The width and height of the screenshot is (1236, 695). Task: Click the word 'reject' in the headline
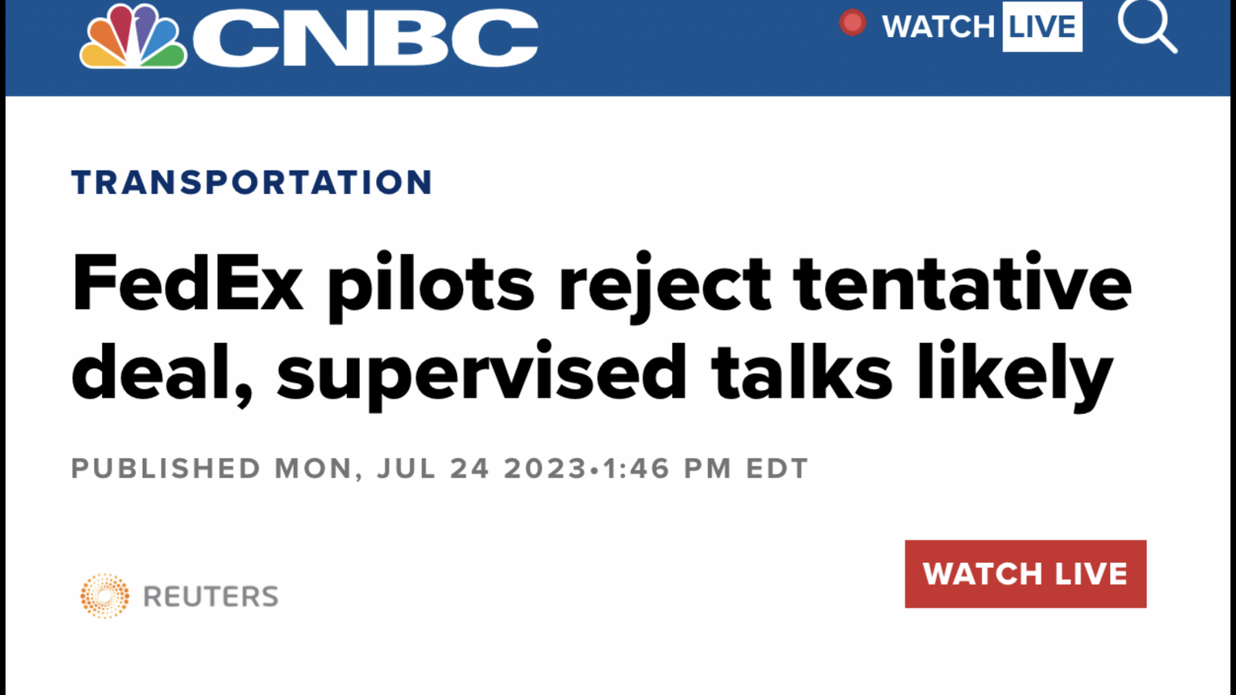(x=664, y=287)
